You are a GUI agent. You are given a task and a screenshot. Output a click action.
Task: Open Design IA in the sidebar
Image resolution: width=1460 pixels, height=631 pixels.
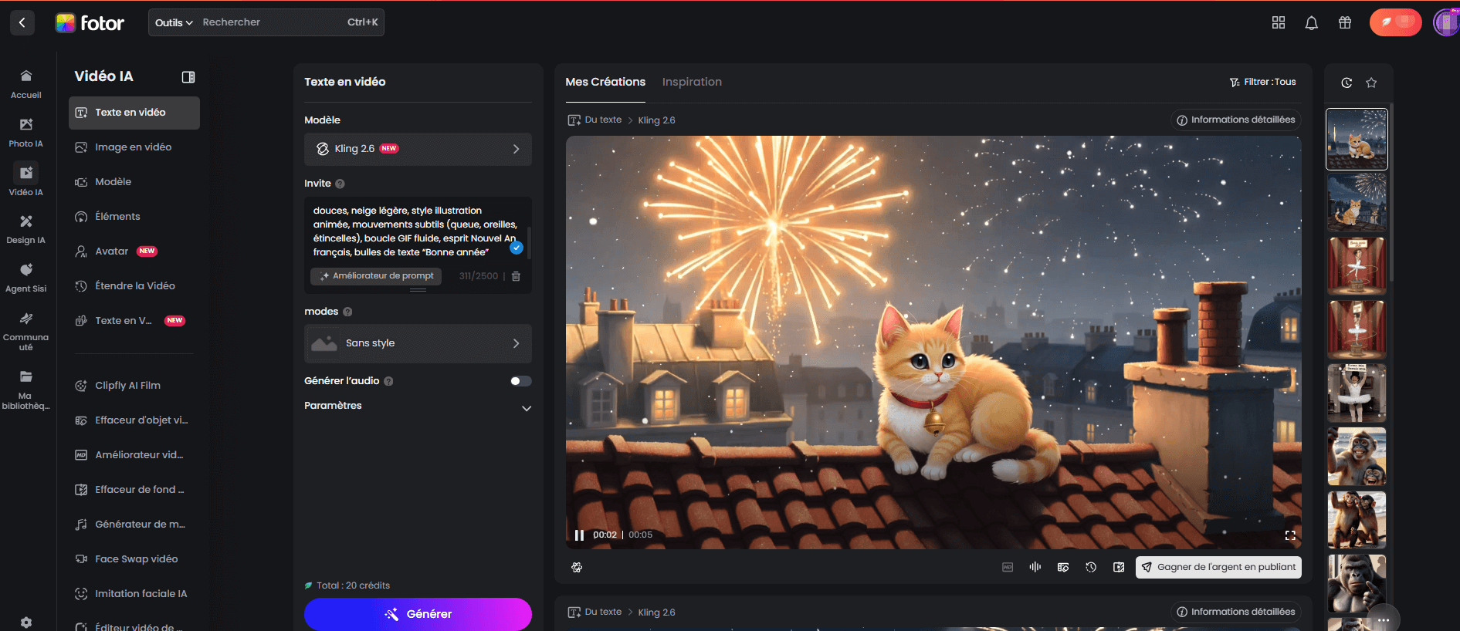[x=25, y=229]
